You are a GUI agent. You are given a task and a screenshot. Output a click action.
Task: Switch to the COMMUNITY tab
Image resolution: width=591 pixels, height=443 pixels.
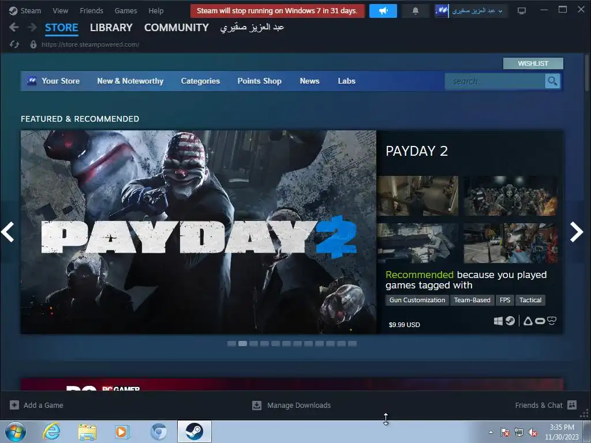pyautogui.click(x=177, y=28)
